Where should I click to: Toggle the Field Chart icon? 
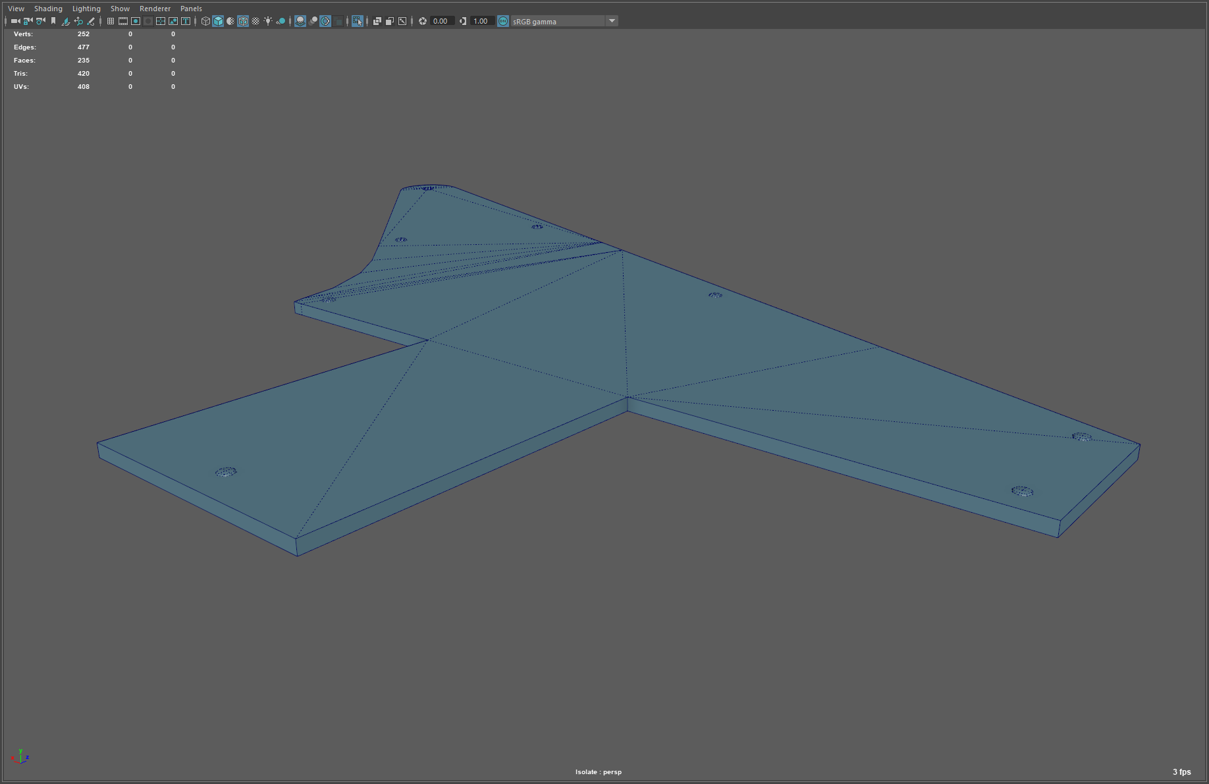tap(161, 21)
